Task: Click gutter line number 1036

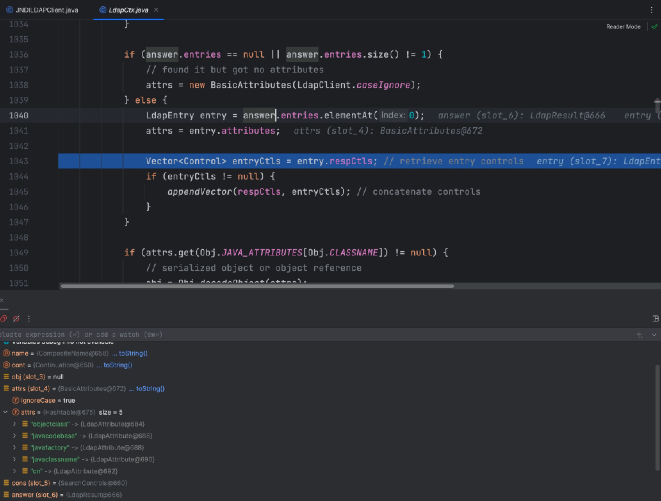Action: (18, 55)
